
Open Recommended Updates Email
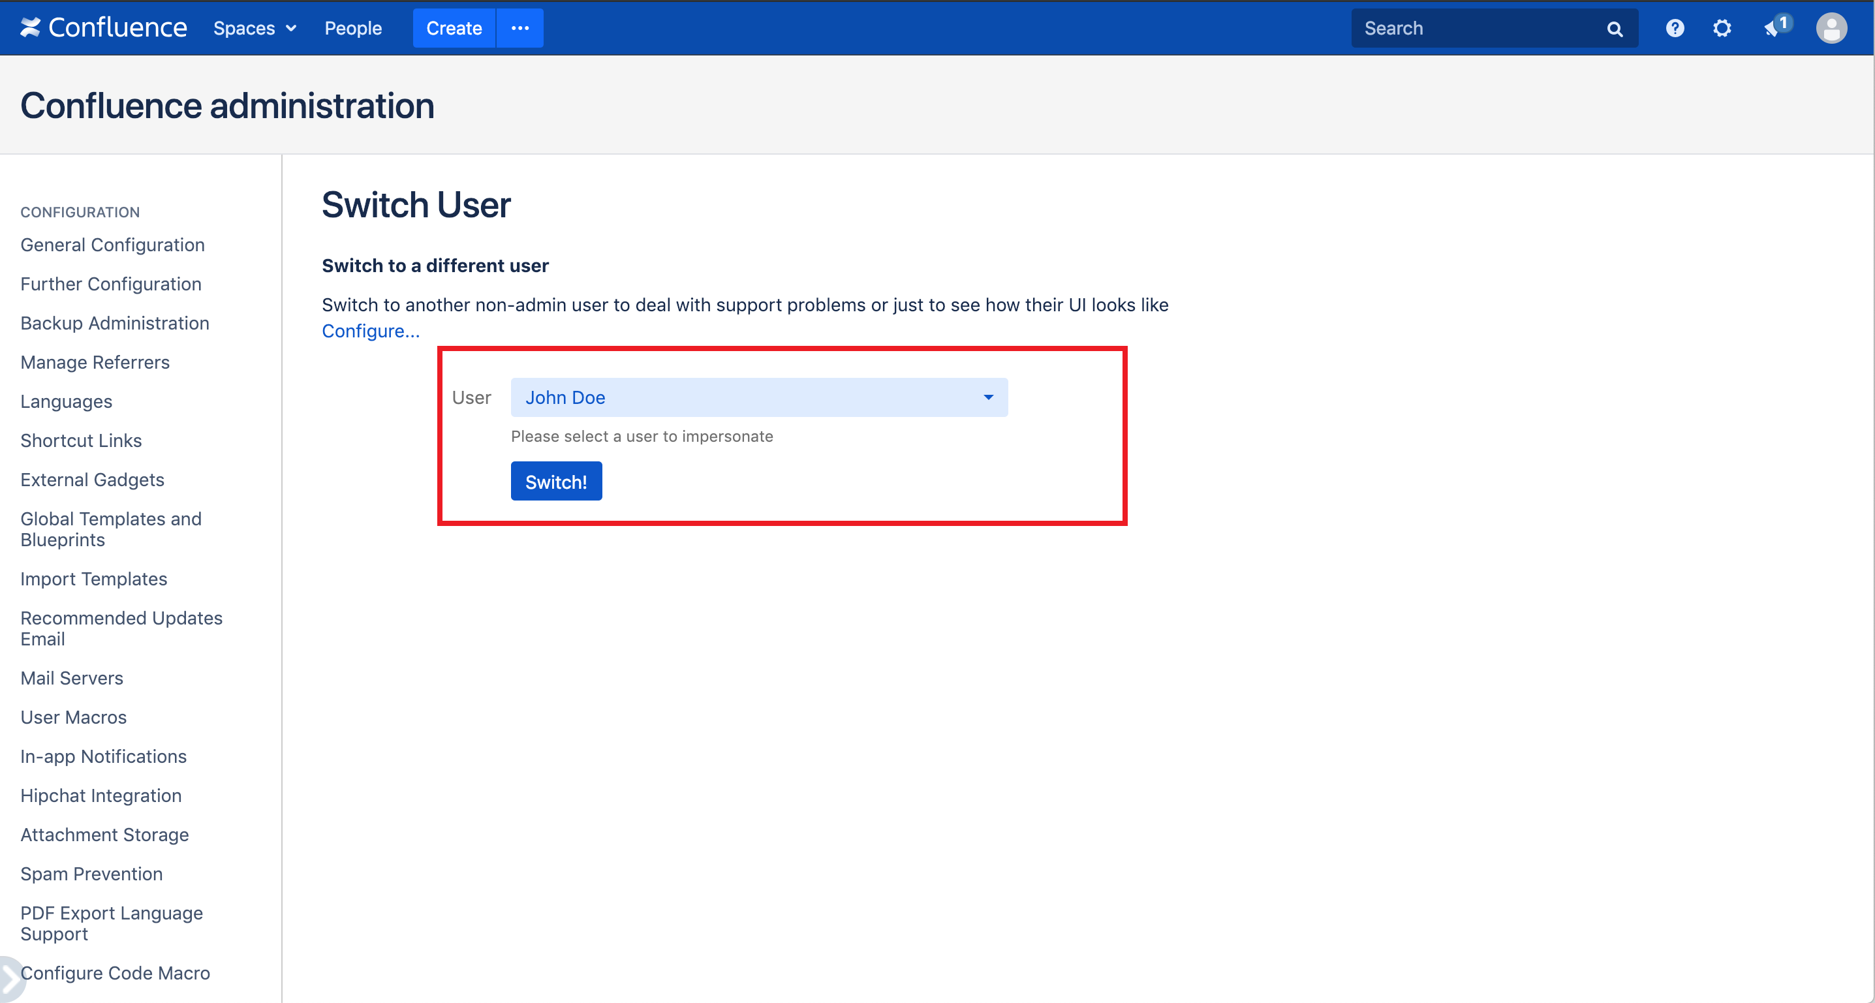pyautogui.click(x=121, y=628)
